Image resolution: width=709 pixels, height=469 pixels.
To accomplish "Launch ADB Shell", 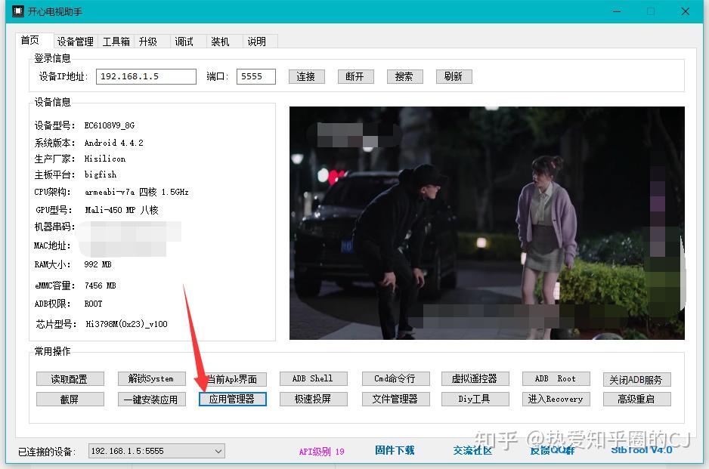I will [x=313, y=378].
